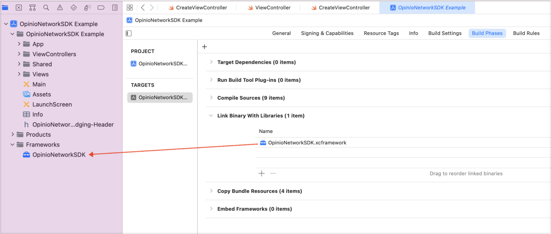This screenshot has width=551, height=234.
Task: Select the ViewController editor tab
Action: click(x=272, y=8)
